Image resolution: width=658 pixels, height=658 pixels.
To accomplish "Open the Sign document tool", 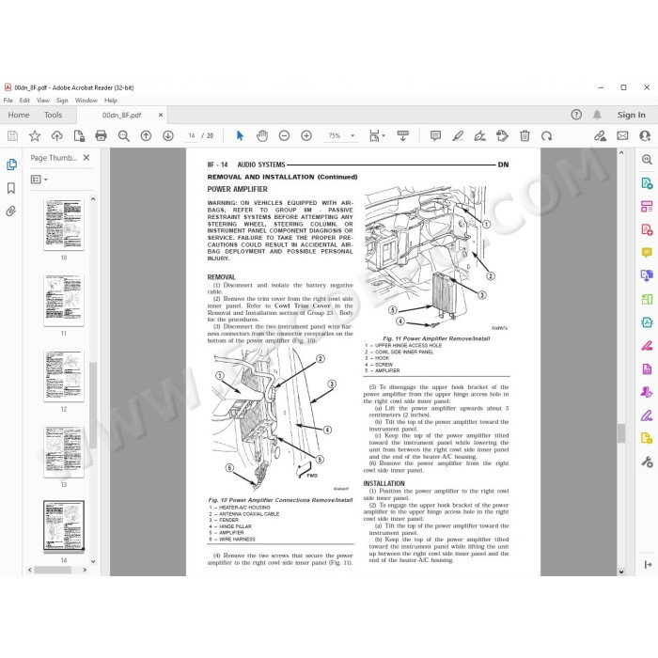I will pyautogui.click(x=479, y=136).
